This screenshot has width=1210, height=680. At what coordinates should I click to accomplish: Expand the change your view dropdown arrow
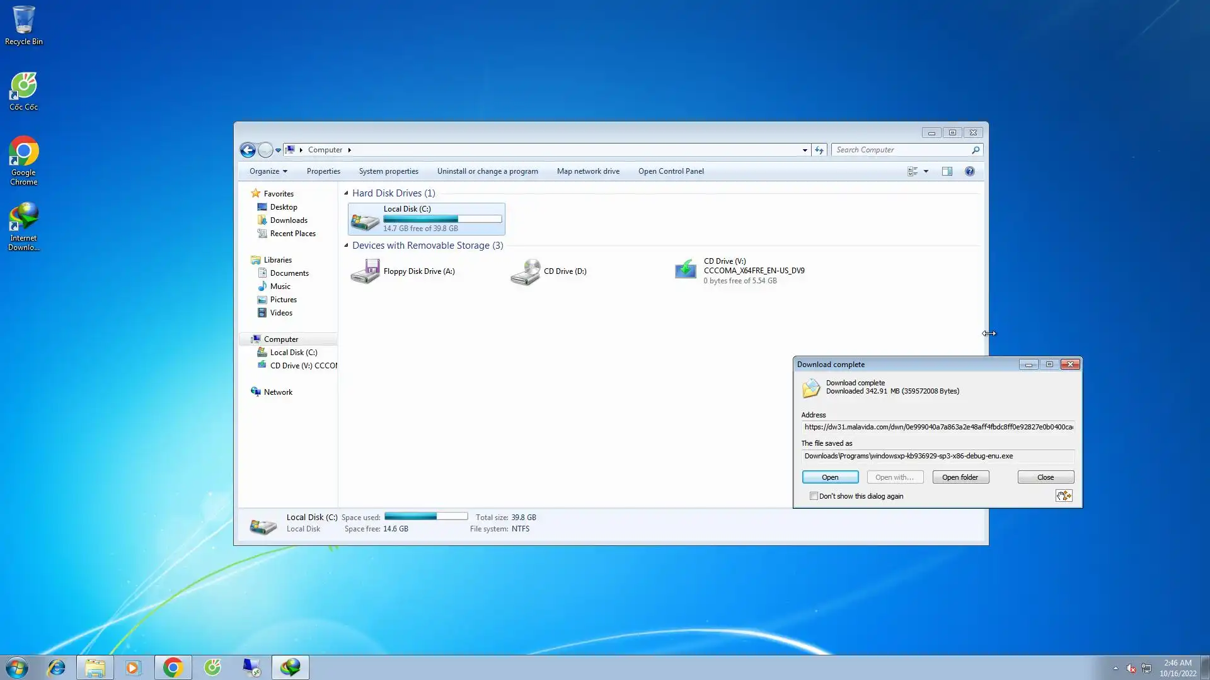[x=926, y=171]
